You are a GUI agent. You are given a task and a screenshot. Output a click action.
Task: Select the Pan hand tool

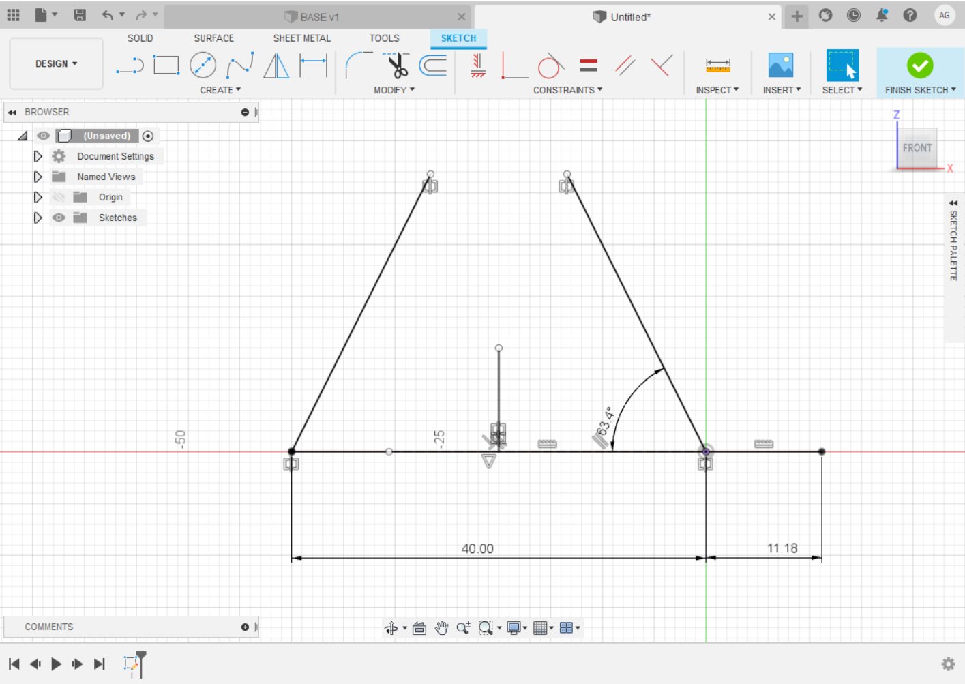click(x=441, y=628)
